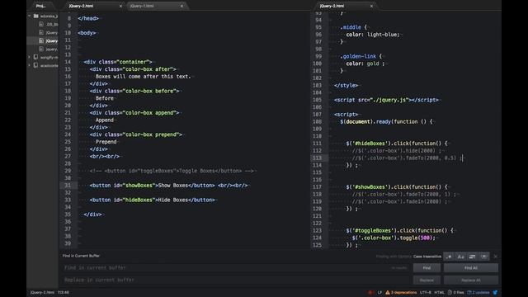The height and width of the screenshot is (297, 528).
Task: Click the songify repository icon
Action: click(x=35, y=57)
